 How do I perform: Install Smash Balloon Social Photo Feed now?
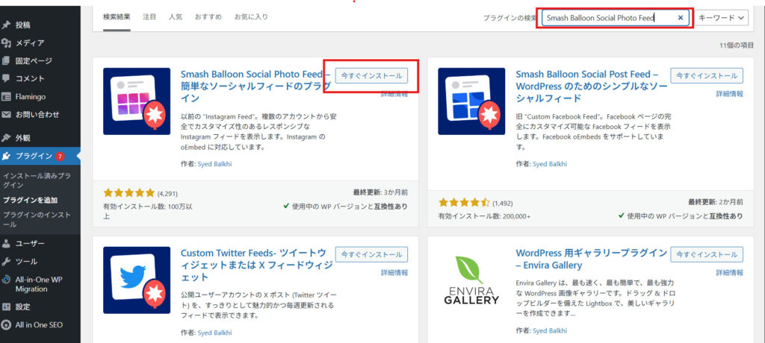[371, 75]
